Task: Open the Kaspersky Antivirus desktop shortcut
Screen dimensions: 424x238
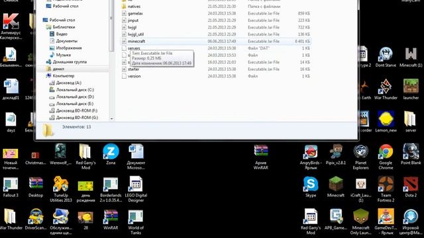Action: pos(11,26)
